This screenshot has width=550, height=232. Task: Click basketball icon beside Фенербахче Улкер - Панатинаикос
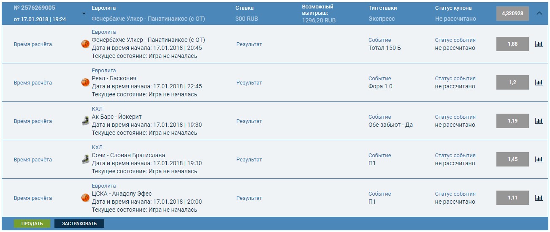point(85,44)
